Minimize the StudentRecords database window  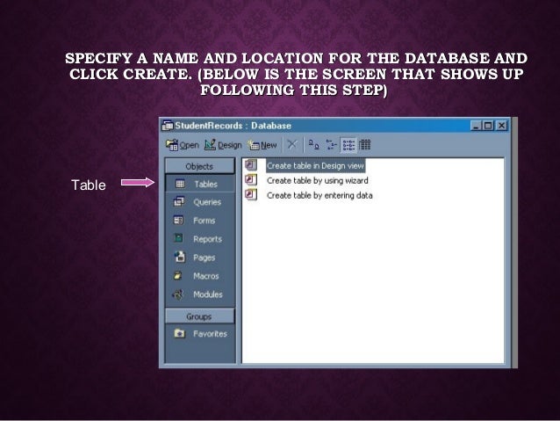pyautogui.click(x=476, y=126)
